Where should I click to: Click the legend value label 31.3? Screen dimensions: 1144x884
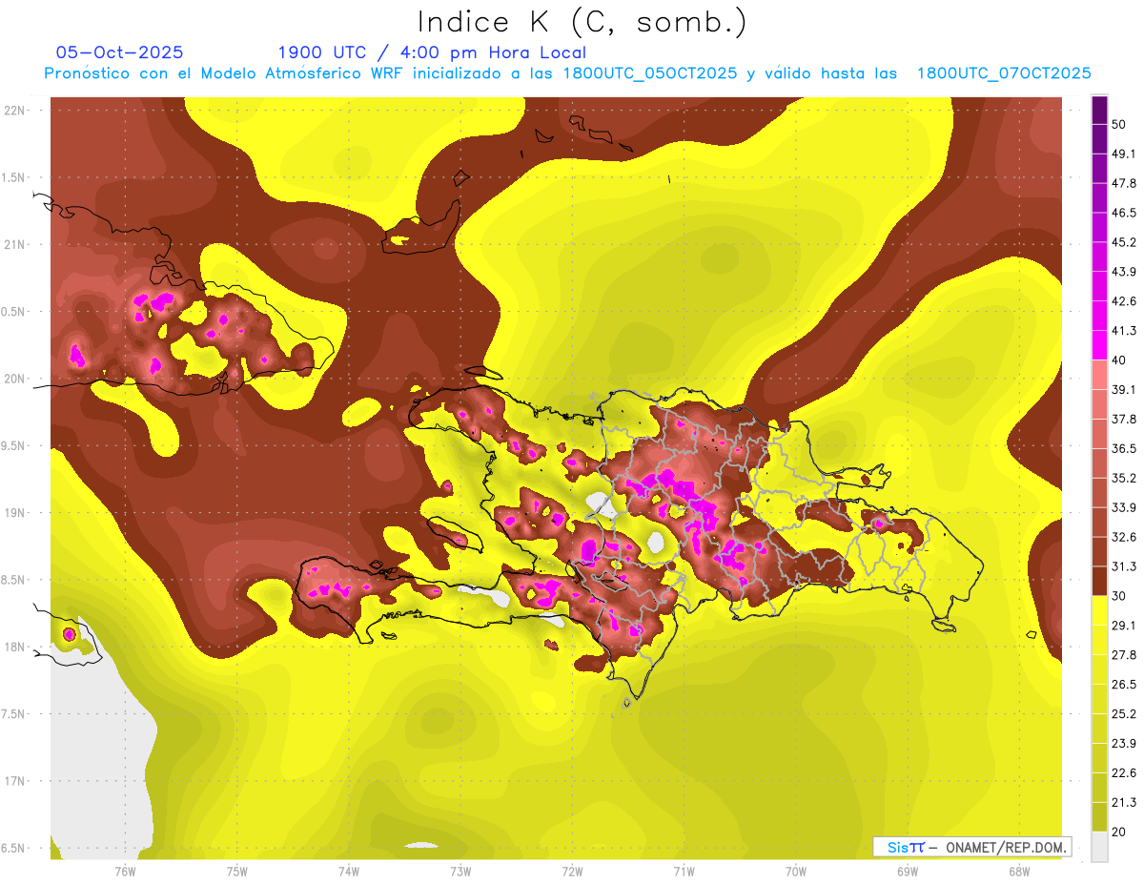click(1124, 566)
